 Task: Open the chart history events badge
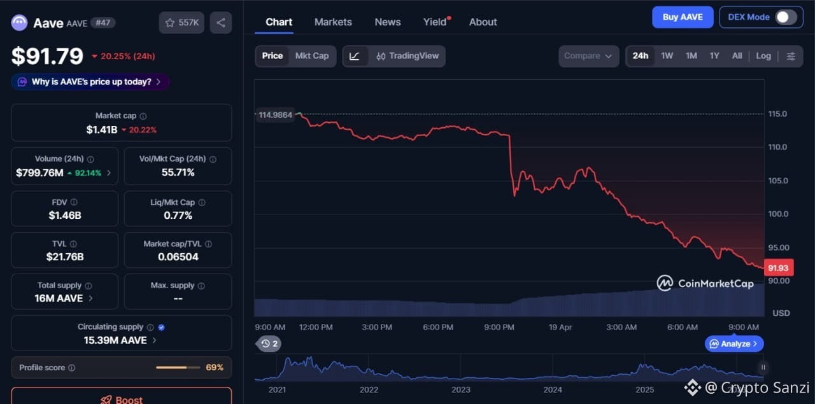click(269, 344)
